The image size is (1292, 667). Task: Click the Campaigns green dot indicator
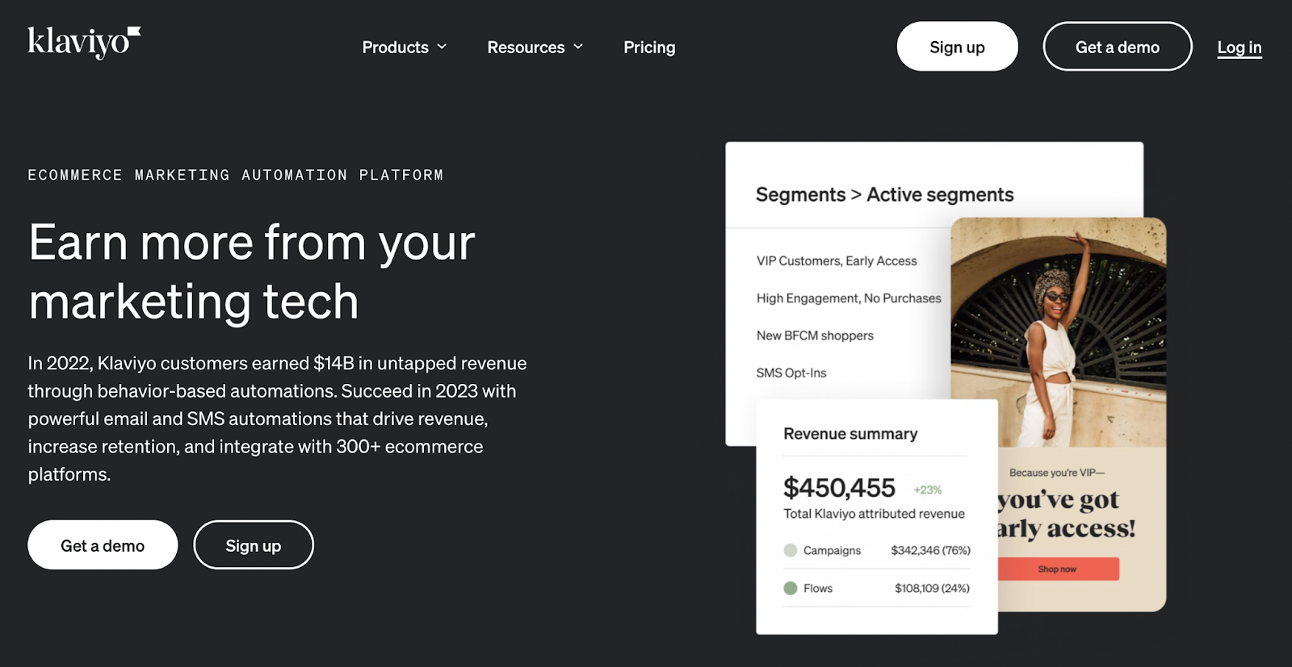click(789, 550)
